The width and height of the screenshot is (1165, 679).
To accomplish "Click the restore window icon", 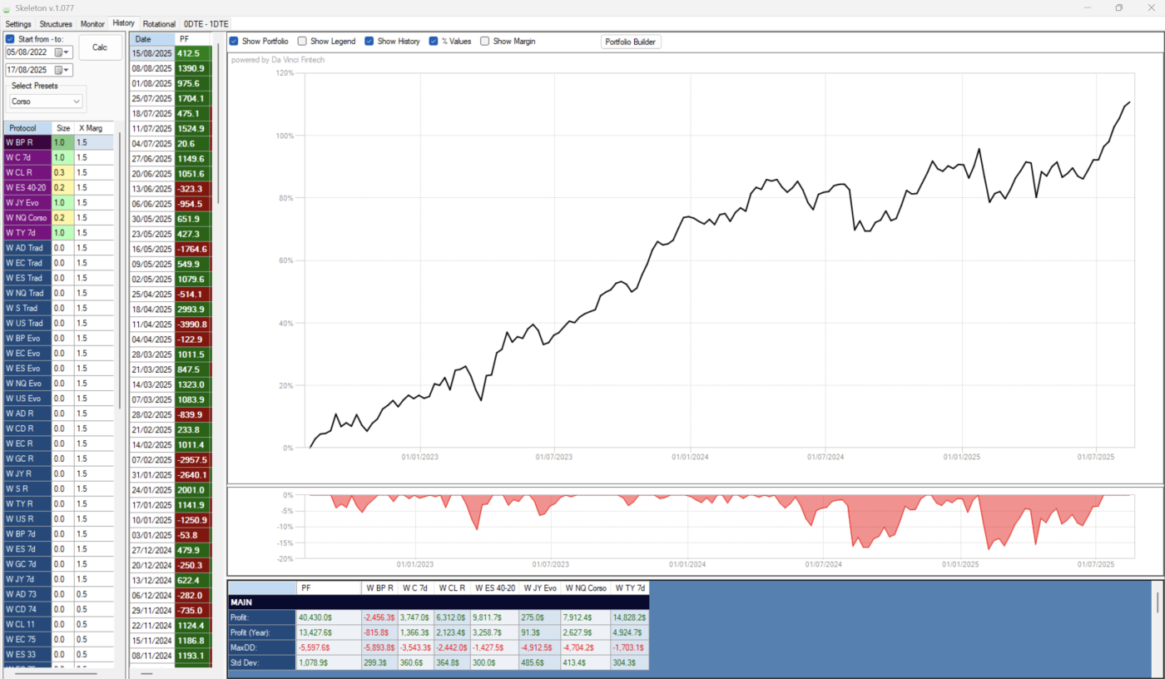I will click(x=1118, y=7).
